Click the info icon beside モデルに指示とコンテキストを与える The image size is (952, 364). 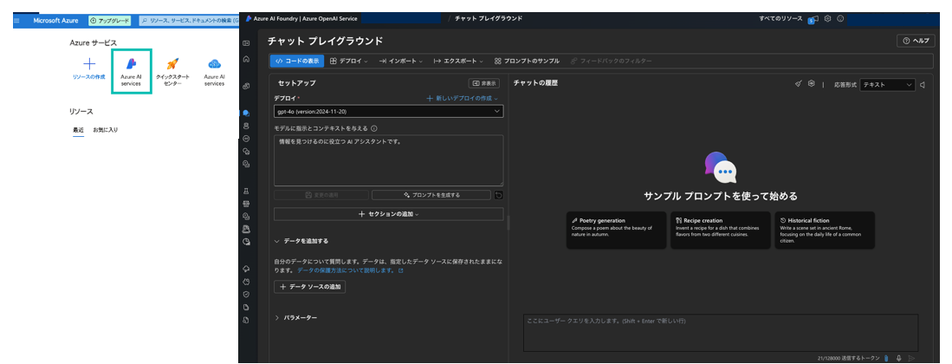374,128
